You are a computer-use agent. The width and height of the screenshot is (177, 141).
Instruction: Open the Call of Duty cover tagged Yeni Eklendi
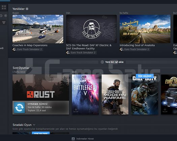coord(145,94)
